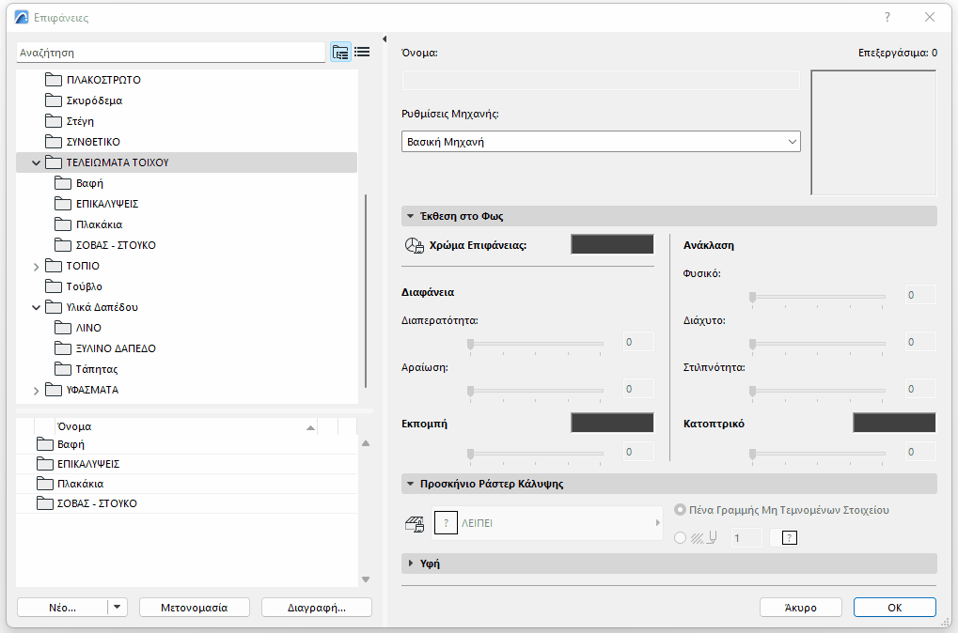Click the Διαγραφή... button

point(317,608)
